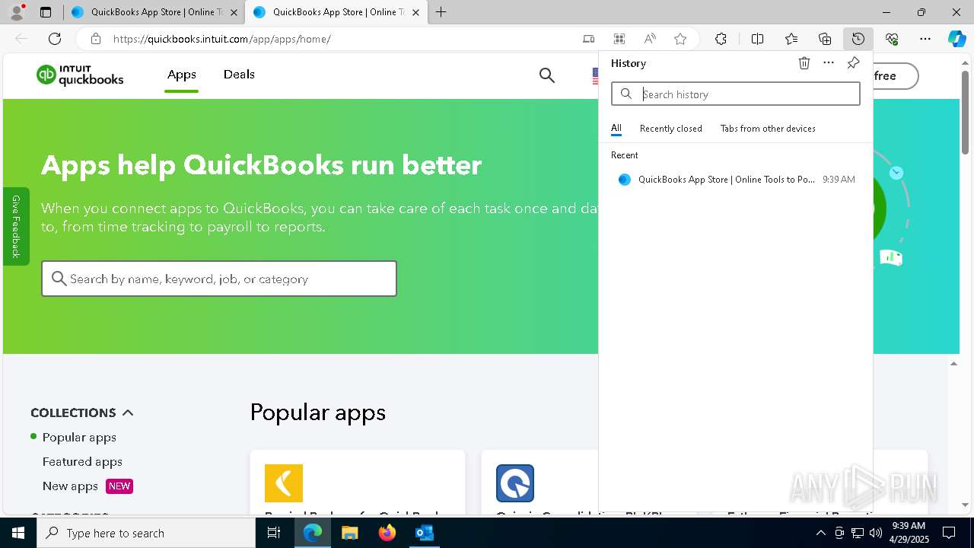
Task: Open Collections panel
Action: (x=825, y=39)
